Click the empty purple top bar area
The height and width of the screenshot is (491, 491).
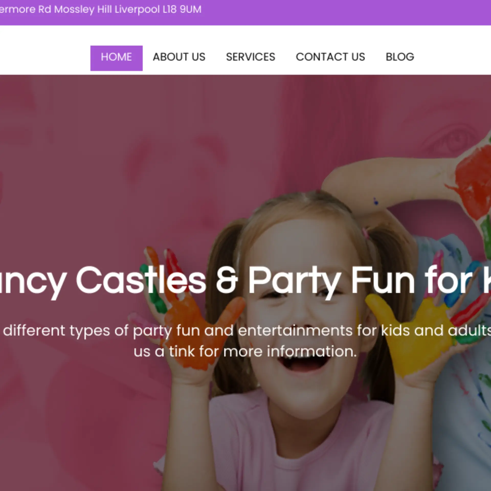click(x=345, y=12)
